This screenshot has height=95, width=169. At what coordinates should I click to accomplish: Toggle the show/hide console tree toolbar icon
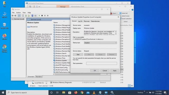[x=19, y=16]
